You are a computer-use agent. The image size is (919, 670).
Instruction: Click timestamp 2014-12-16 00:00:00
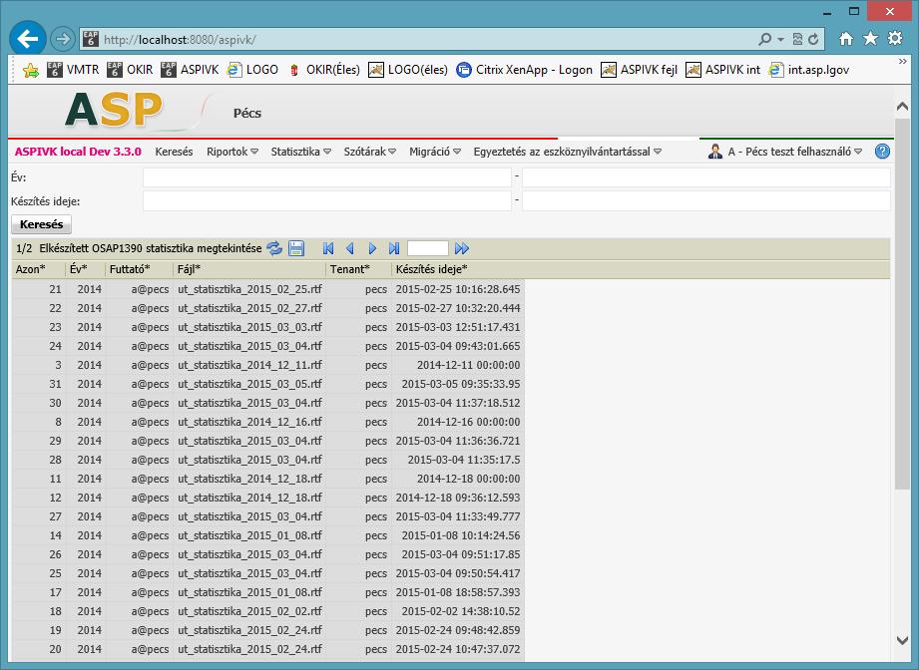pos(468,422)
